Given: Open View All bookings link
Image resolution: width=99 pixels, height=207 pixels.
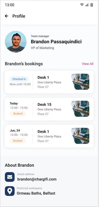Looking at the screenshot, I should pos(88,64).
